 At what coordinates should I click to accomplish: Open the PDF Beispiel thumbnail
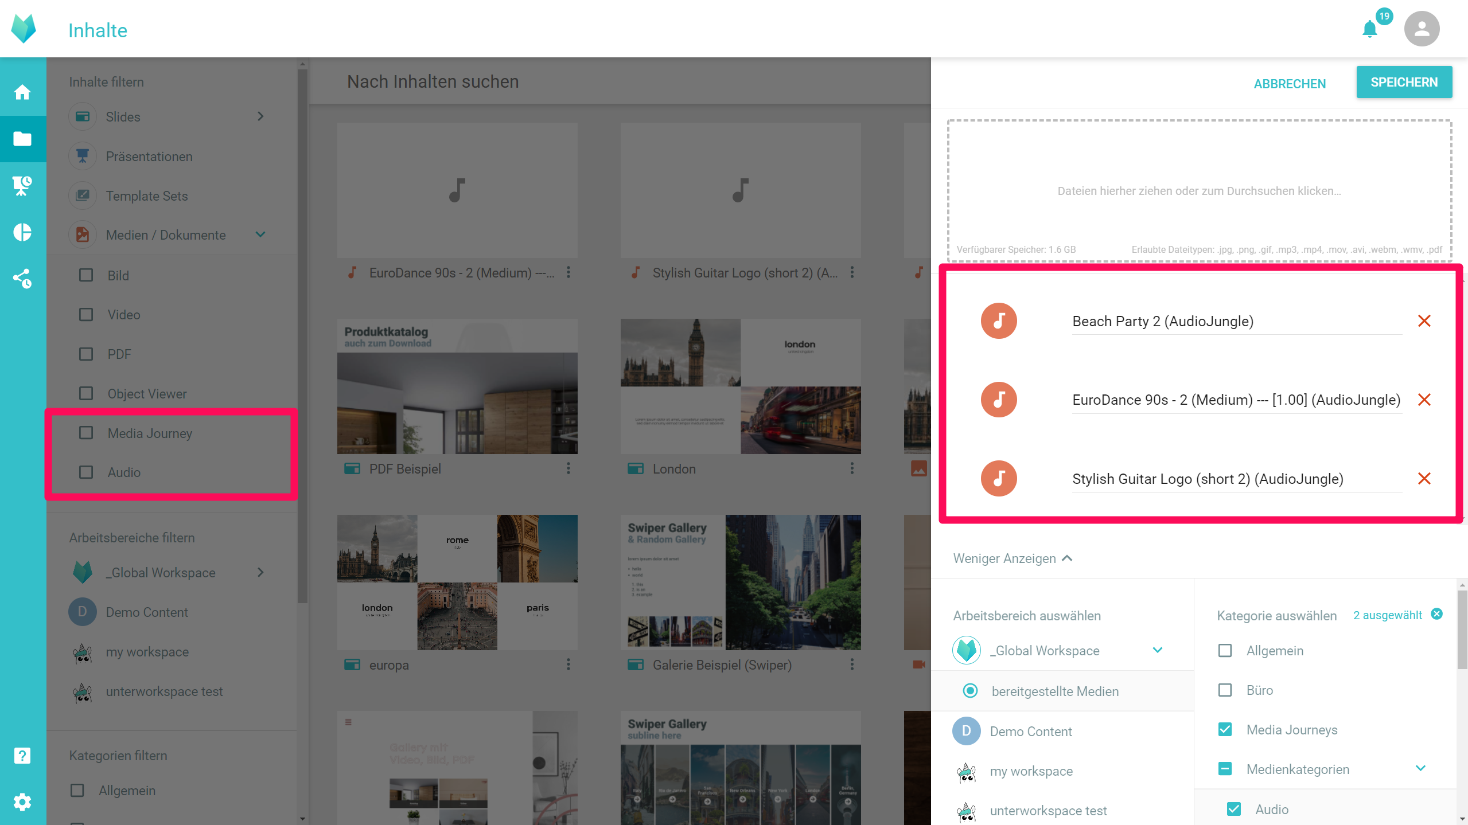457,386
